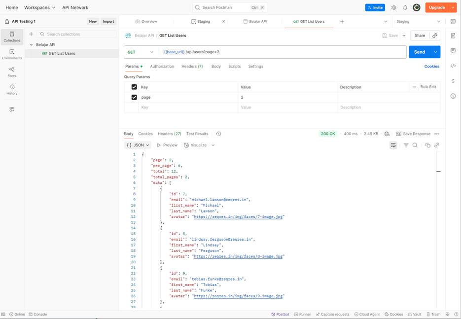Open the 7-image.jpg avatar link
This screenshot has width=461, height=319.
click(239, 217)
